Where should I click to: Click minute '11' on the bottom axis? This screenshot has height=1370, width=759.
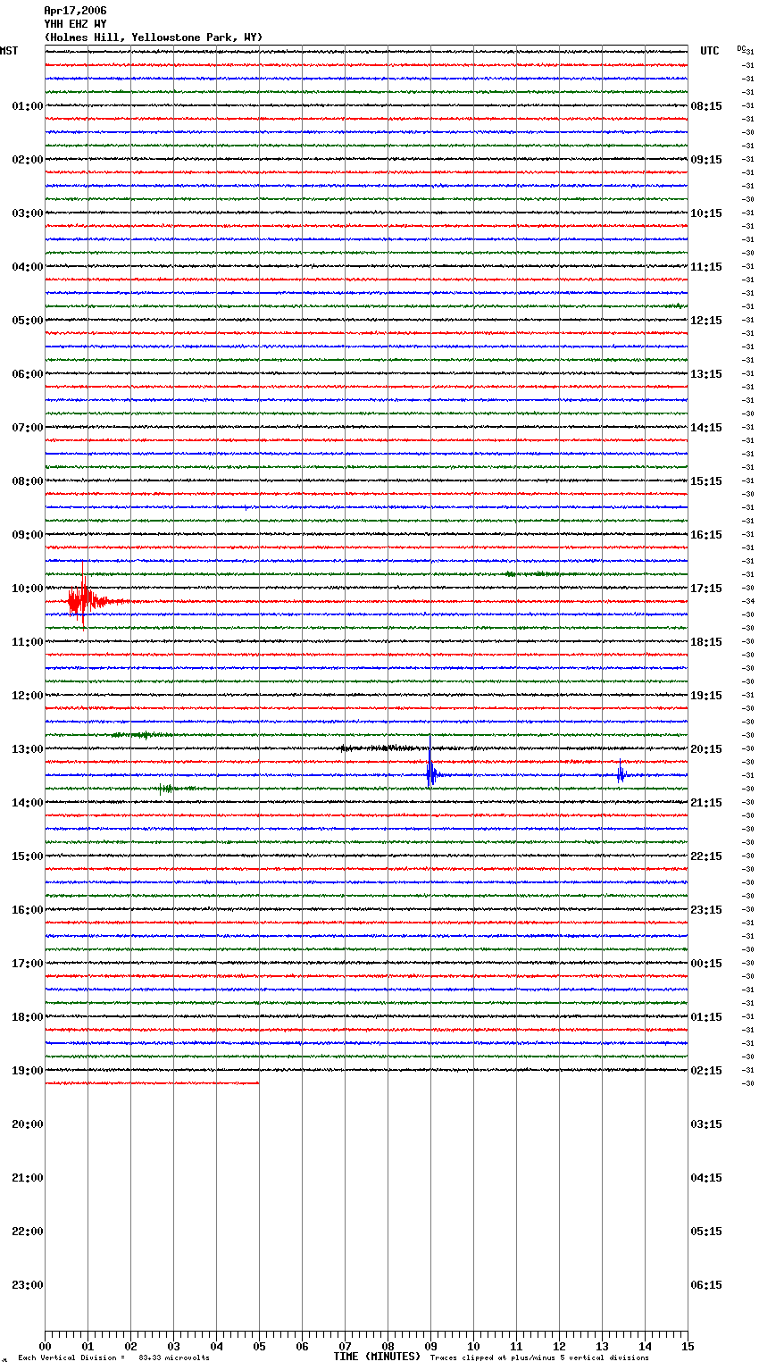tap(516, 1347)
